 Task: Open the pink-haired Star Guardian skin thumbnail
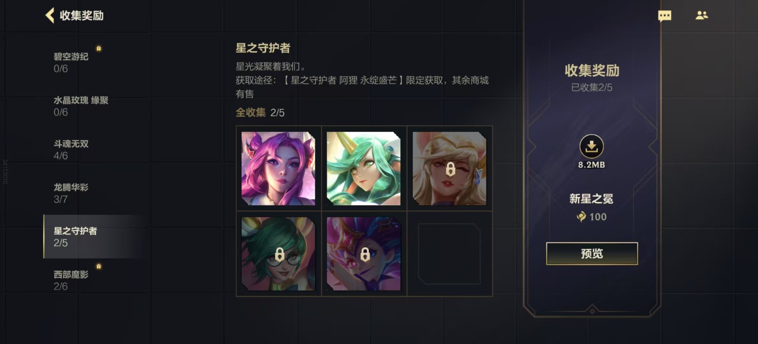tap(278, 168)
